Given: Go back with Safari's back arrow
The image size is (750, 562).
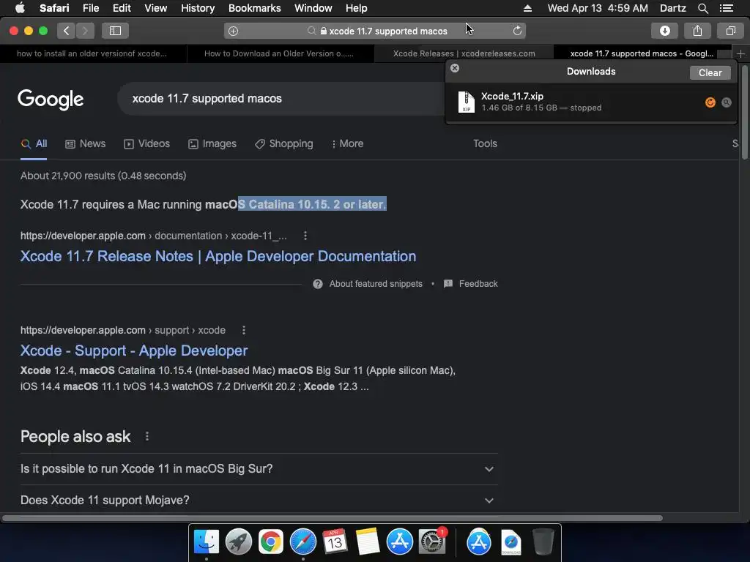Looking at the screenshot, I should point(67,31).
